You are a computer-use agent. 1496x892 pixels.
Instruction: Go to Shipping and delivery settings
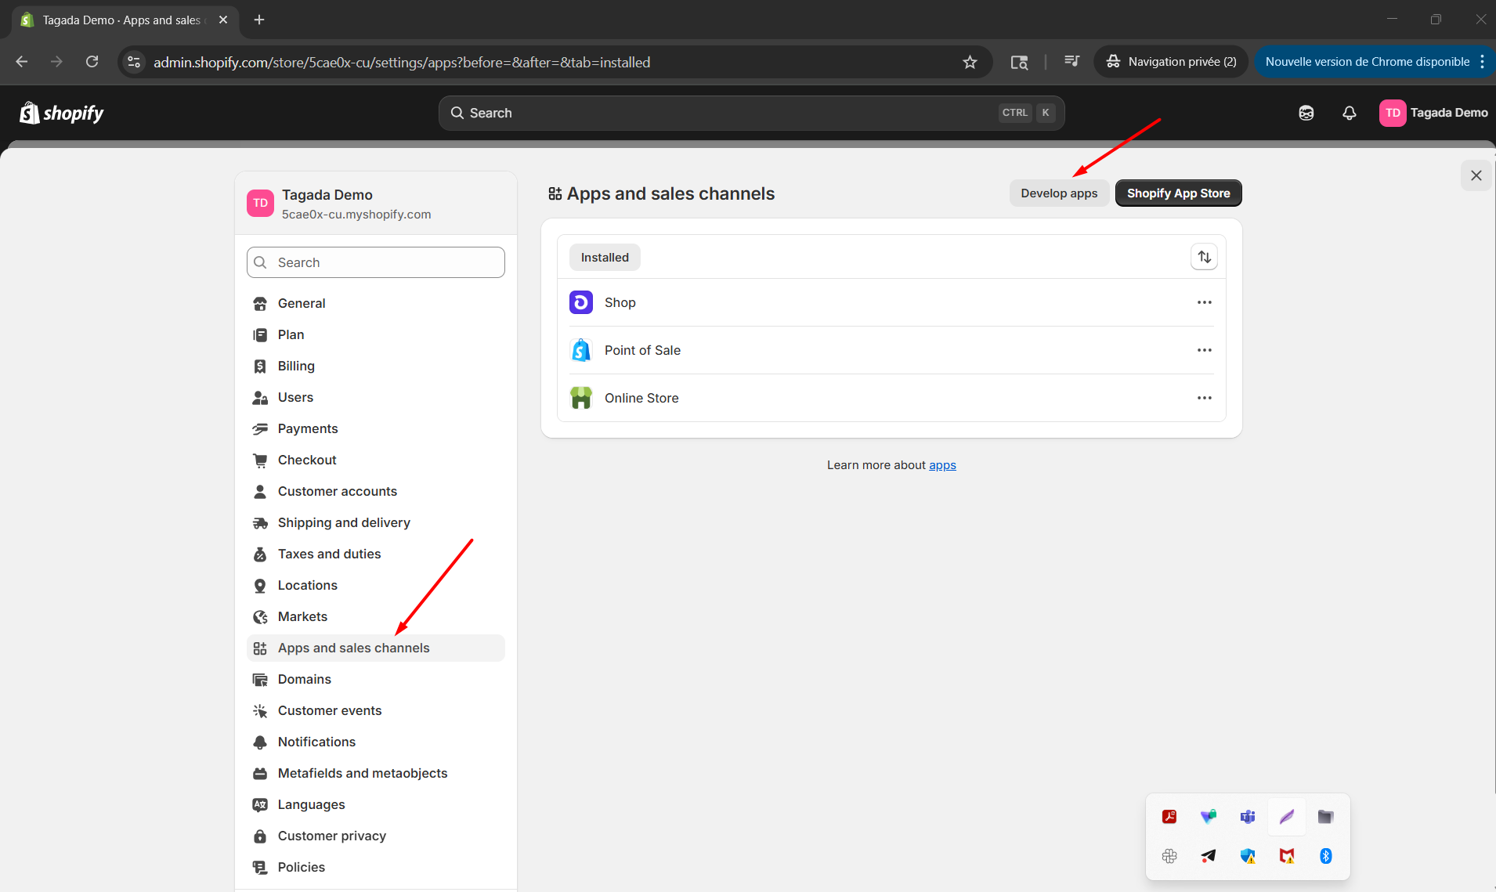376,522
